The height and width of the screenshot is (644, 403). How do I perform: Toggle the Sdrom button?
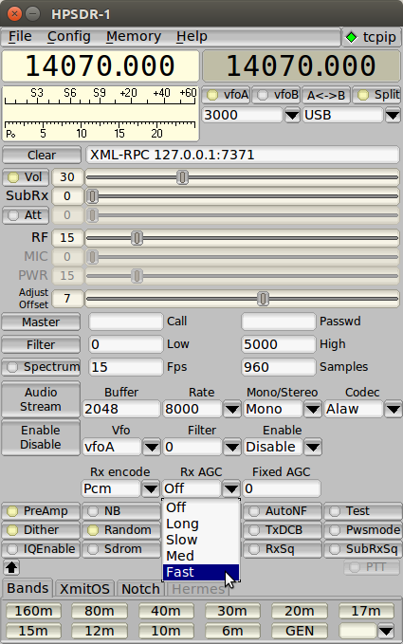[x=121, y=549]
